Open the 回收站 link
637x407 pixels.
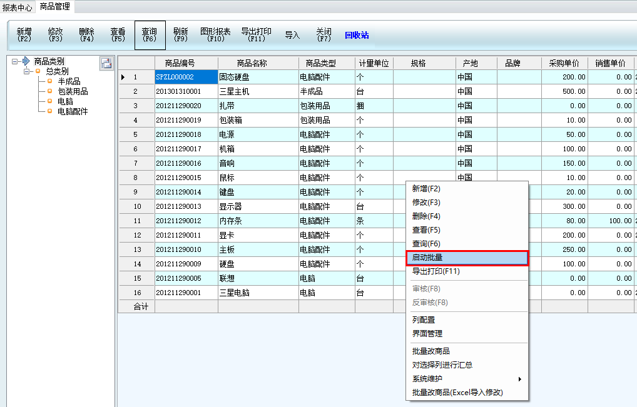coord(357,36)
